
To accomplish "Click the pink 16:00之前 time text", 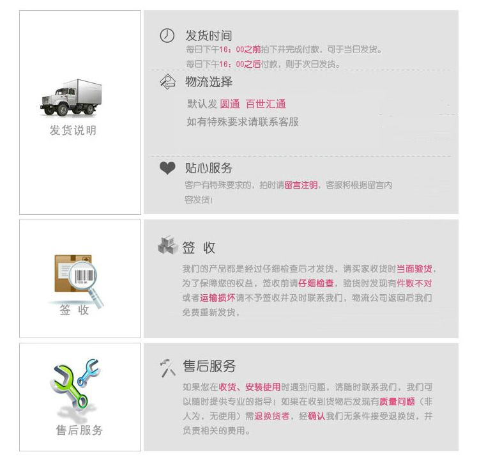I will pyautogui.click(x=240, y=49).
